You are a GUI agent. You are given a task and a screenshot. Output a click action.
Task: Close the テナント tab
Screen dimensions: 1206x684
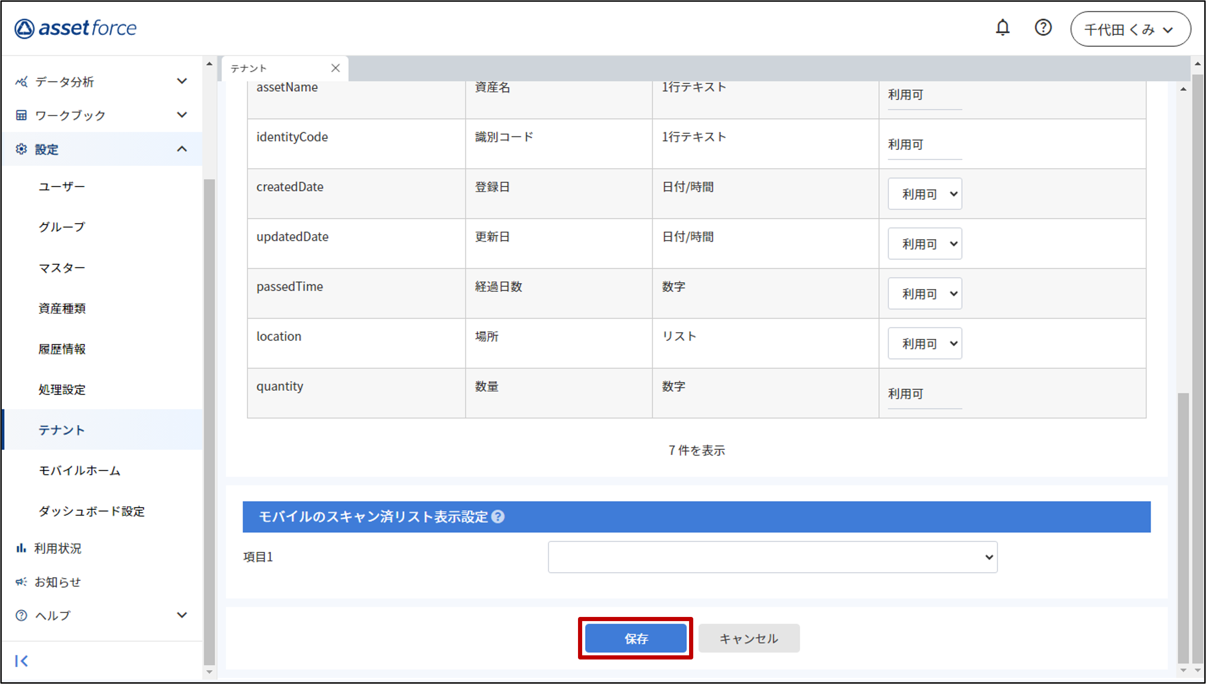335,68
